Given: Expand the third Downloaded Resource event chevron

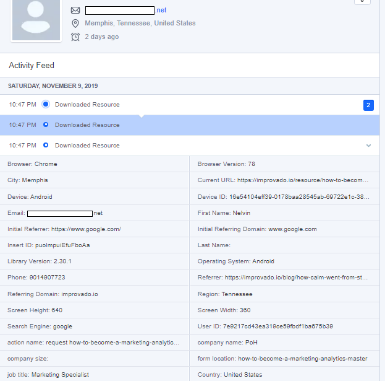Looking at the screenshot, I should 368,146.
